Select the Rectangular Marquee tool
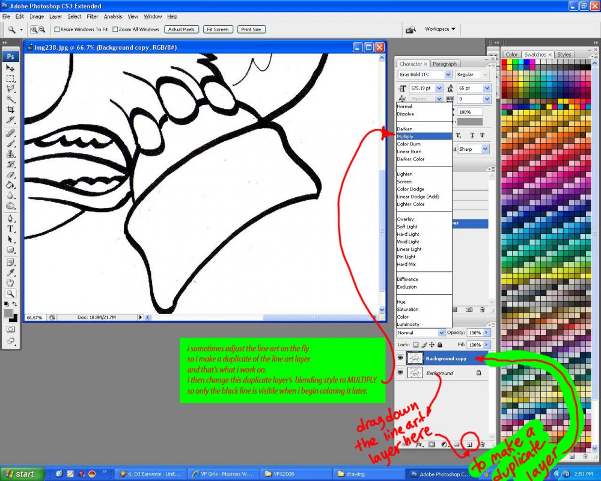This screenshot has height=481, width=601. pos(10,79)
